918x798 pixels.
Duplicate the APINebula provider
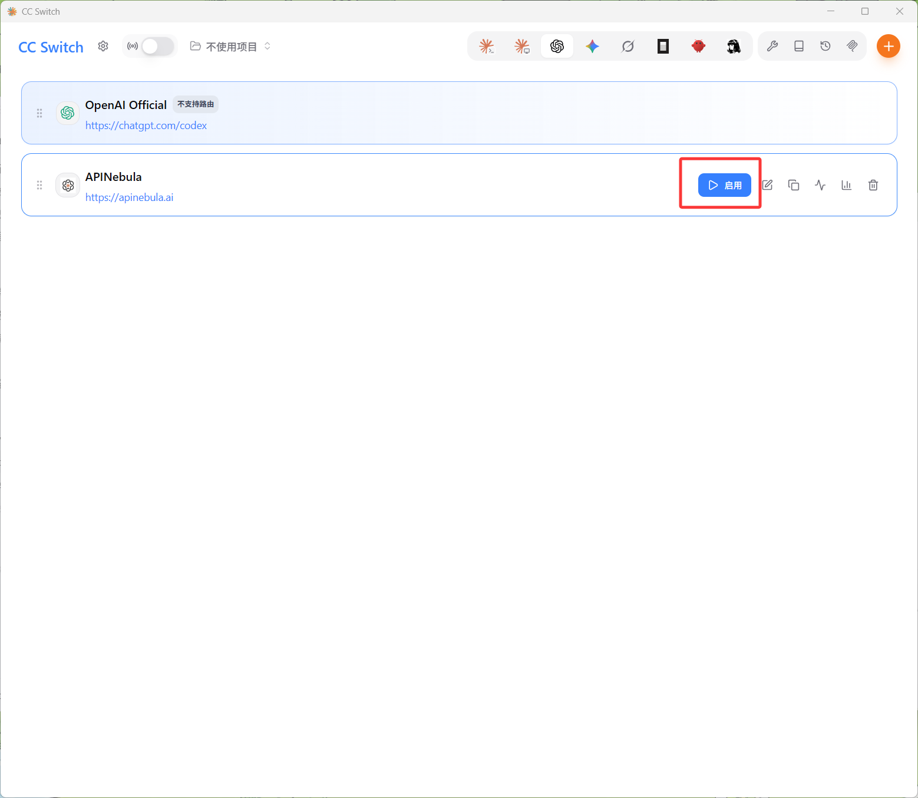click(794, 185)
